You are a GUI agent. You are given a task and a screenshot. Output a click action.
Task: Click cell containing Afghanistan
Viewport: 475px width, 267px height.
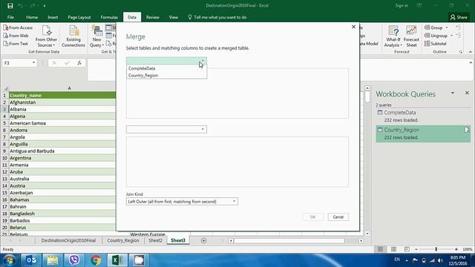click(x=62, y=102)
